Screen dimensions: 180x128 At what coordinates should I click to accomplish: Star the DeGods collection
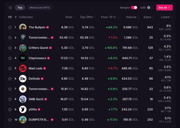pyautogui.click(x=10, y=79)
